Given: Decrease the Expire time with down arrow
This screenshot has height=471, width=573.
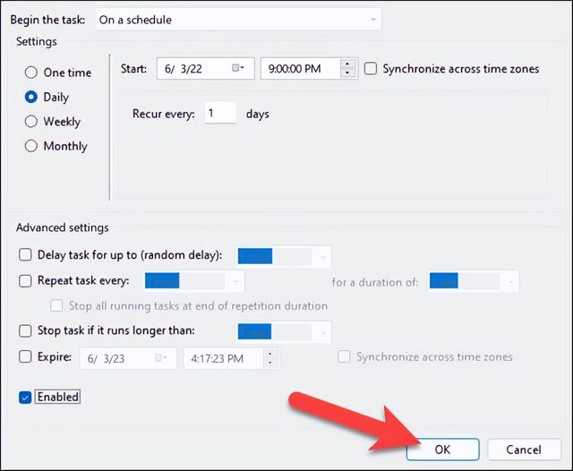Looking at the screenshot, I should [270, 363].
